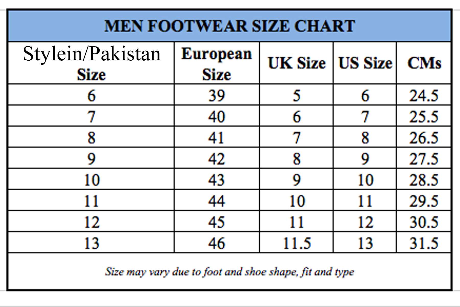460x307 pixels.
Task: Click European size 46 cell
Action: 217,243
